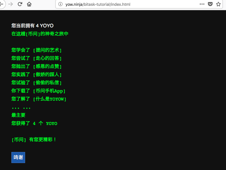Click the line 在这趟[币问]的神奇之旅中
This screenshot has height=170, width=226.
pos(40,34)
